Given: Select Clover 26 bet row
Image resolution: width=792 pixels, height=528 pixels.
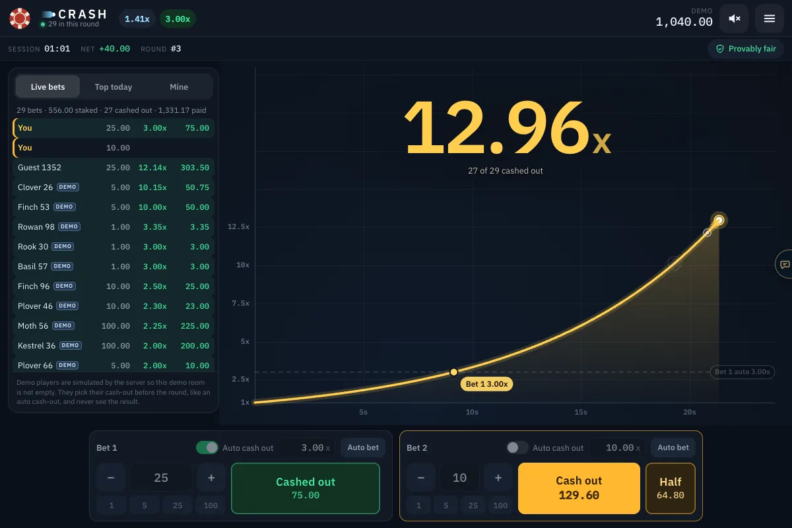Looking at the screenshot, I should coord(114,187).
